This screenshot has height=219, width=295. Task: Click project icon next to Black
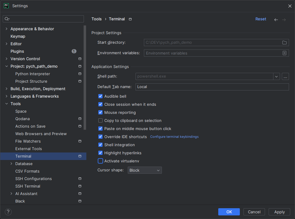(80, 201)
